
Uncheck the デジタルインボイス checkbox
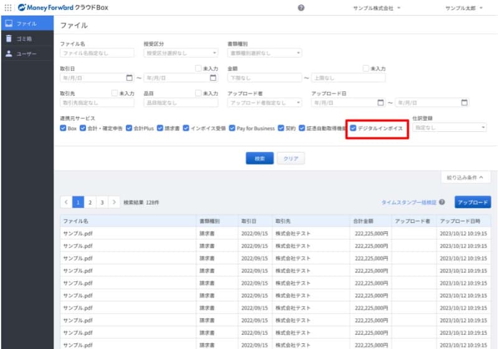(353, 128)
